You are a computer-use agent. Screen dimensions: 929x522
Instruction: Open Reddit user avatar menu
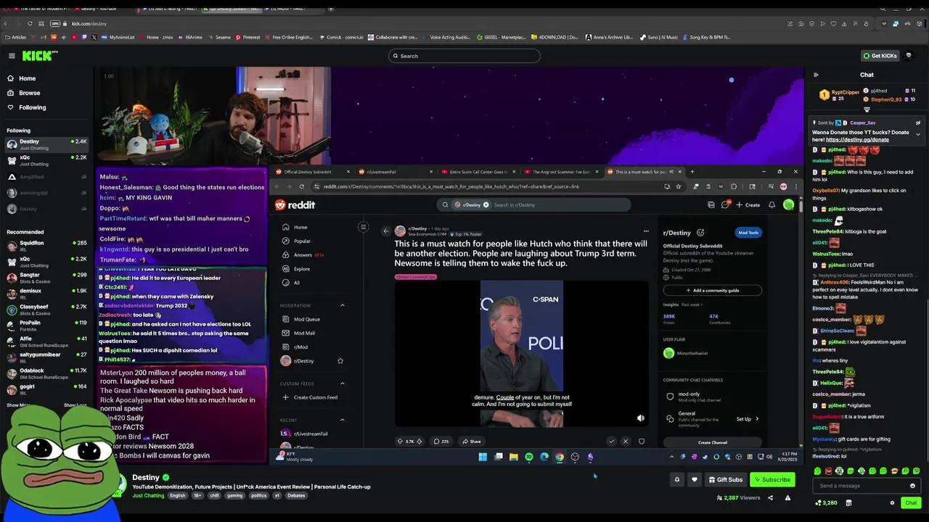pos(789,205)
